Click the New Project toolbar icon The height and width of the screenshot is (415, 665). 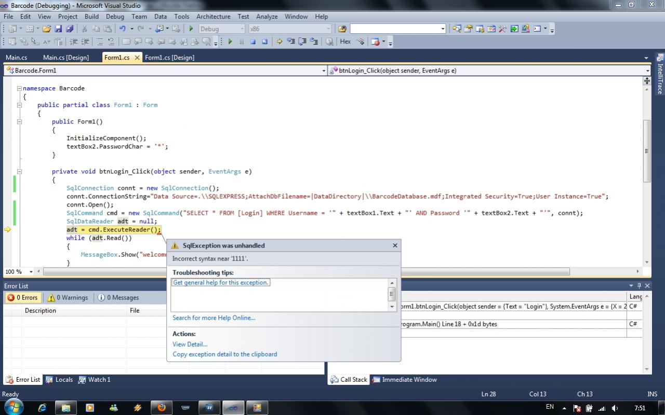12,29
